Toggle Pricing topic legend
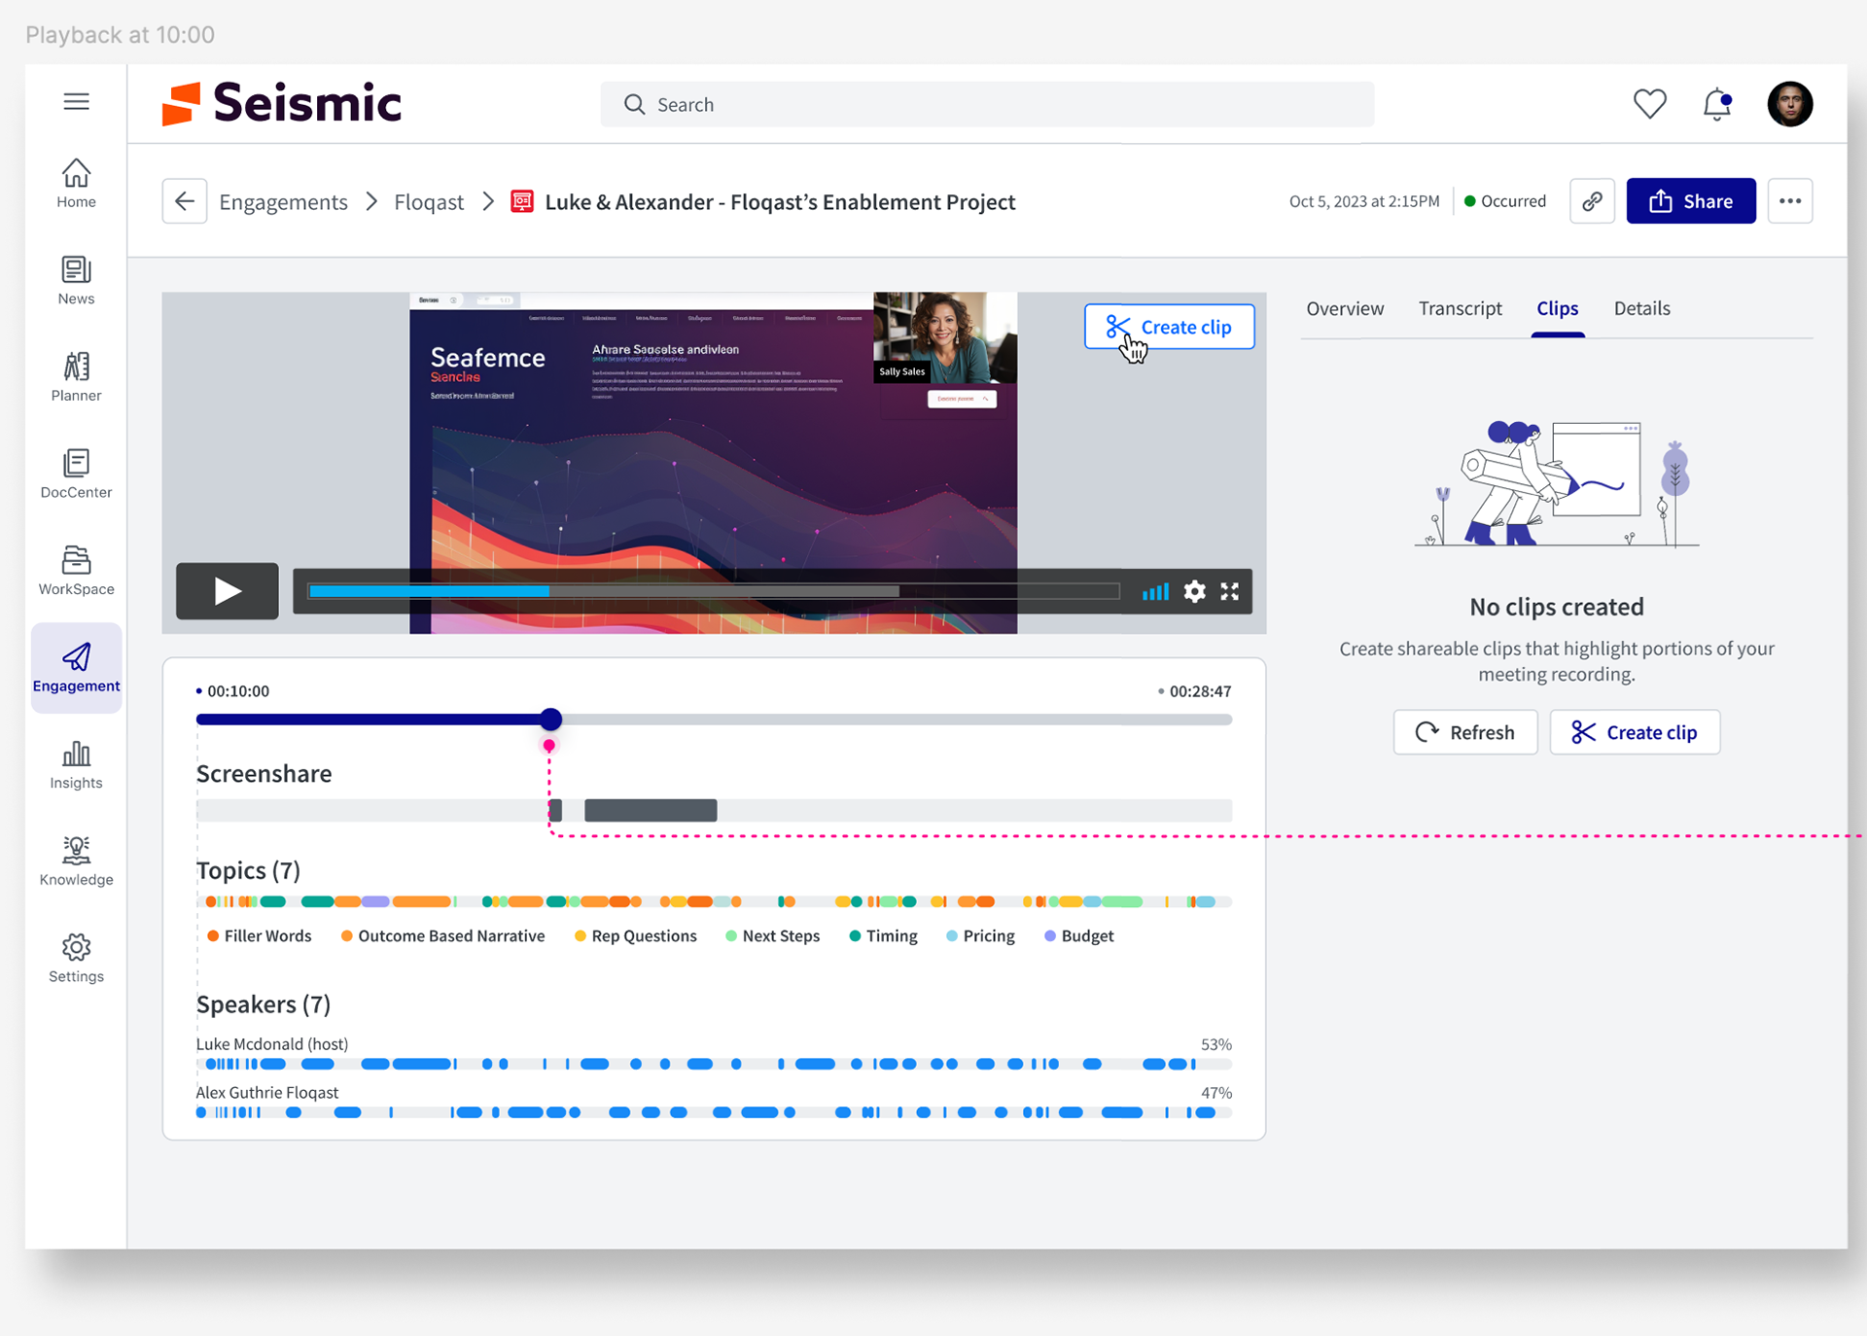Screen dimensions: 1867x1336 (980, 935)
